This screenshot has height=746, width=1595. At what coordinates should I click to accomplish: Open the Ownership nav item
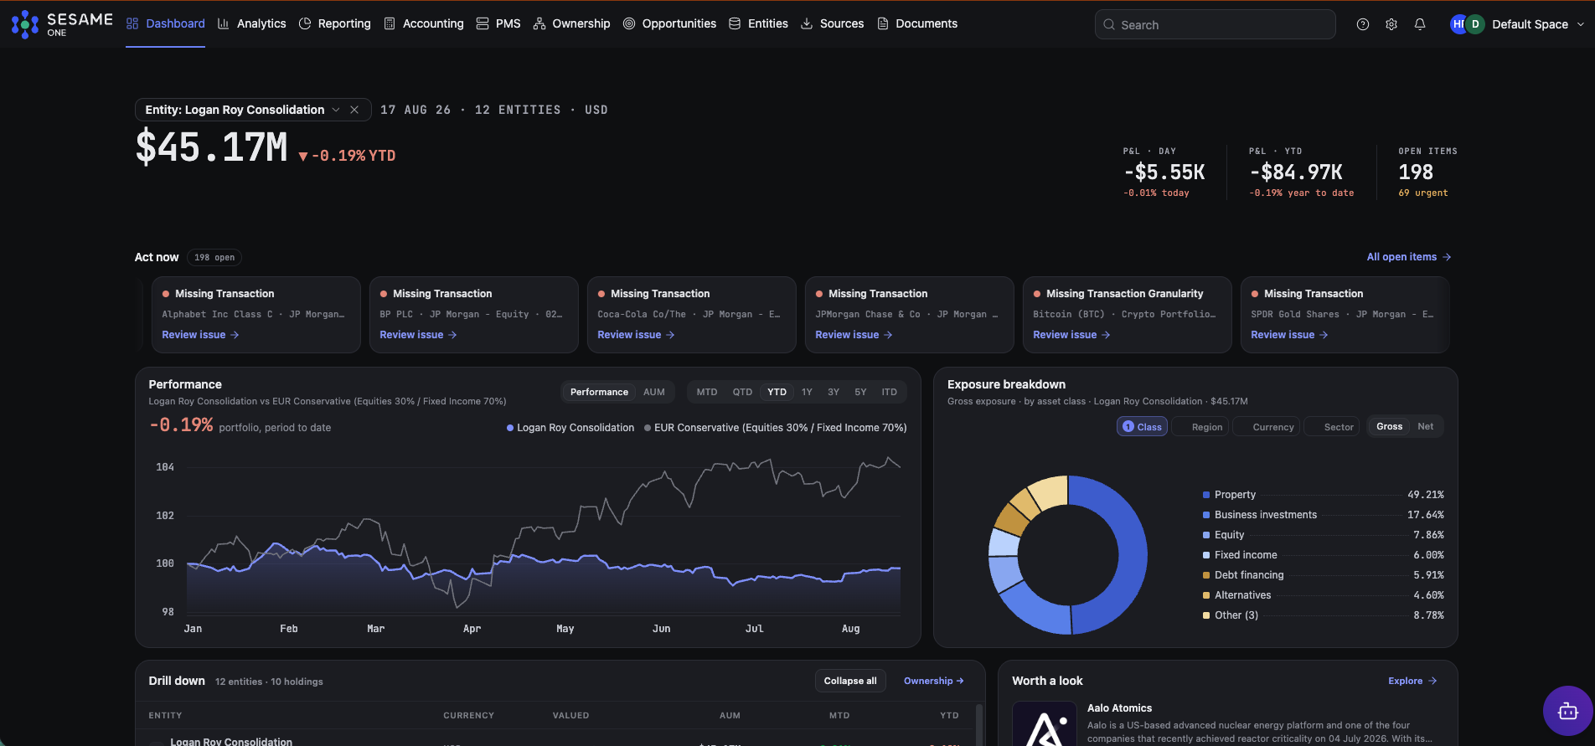point(572,23)
